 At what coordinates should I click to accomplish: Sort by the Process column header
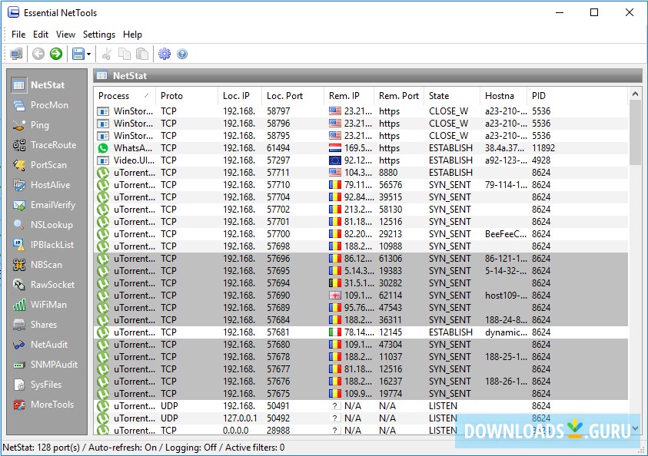(x=123, y=96)
